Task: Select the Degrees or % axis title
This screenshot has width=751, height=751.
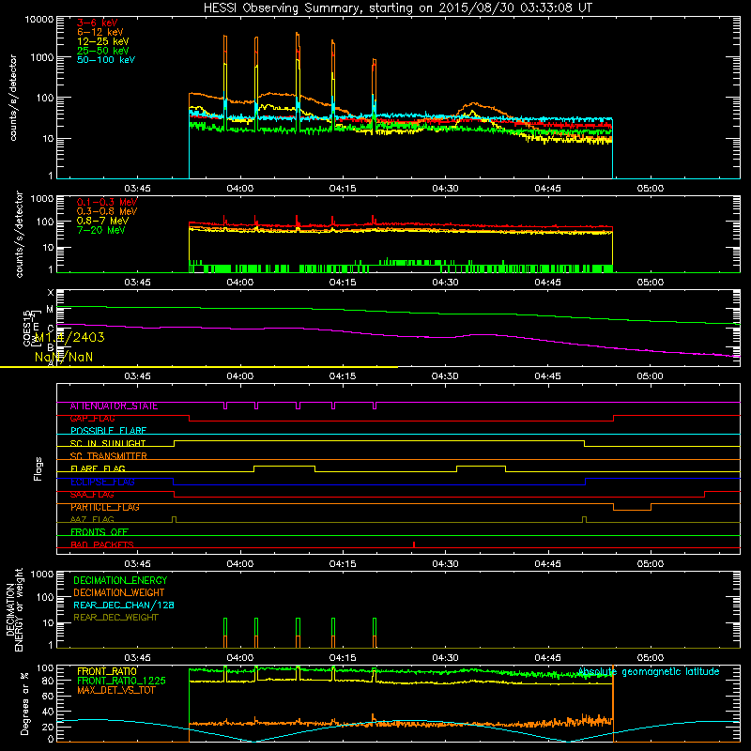Action: point(25,703)
